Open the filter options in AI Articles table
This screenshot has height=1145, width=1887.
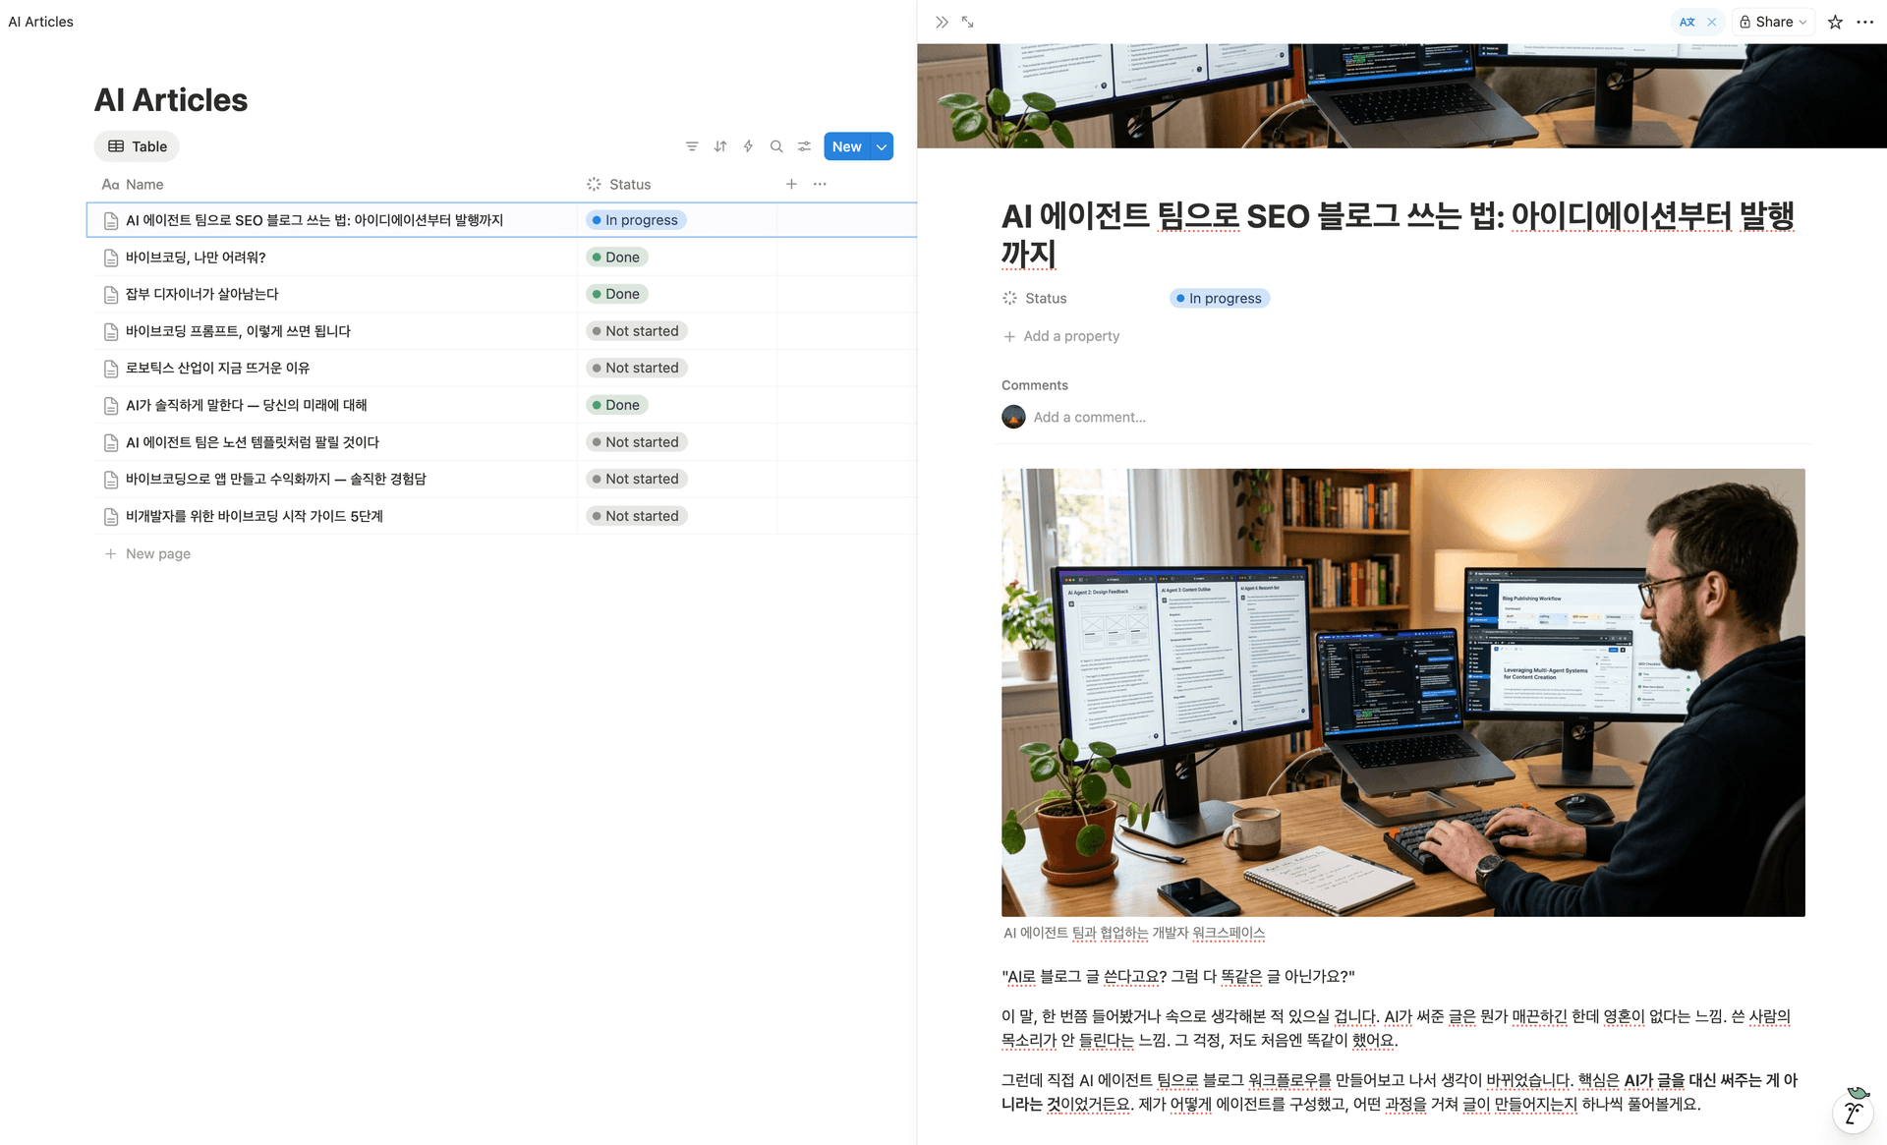pos(692,145)
